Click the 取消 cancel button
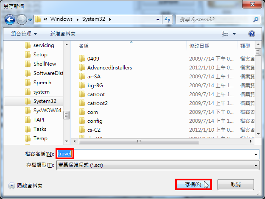This screenshot has width=265, height=199. [236, 185]
